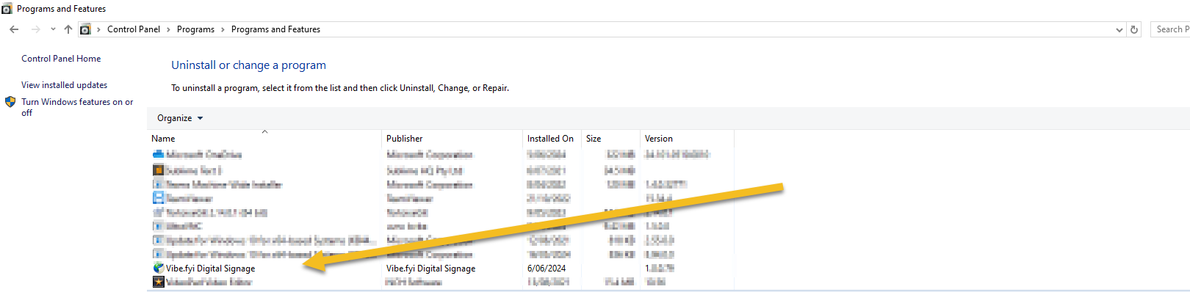Go up one level with up arrow

click(68, 29)
